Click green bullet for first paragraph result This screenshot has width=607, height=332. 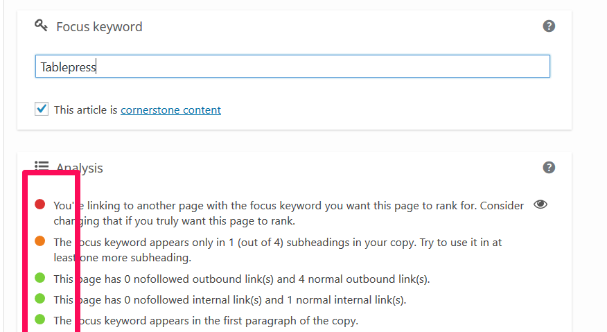click(40, 320)
